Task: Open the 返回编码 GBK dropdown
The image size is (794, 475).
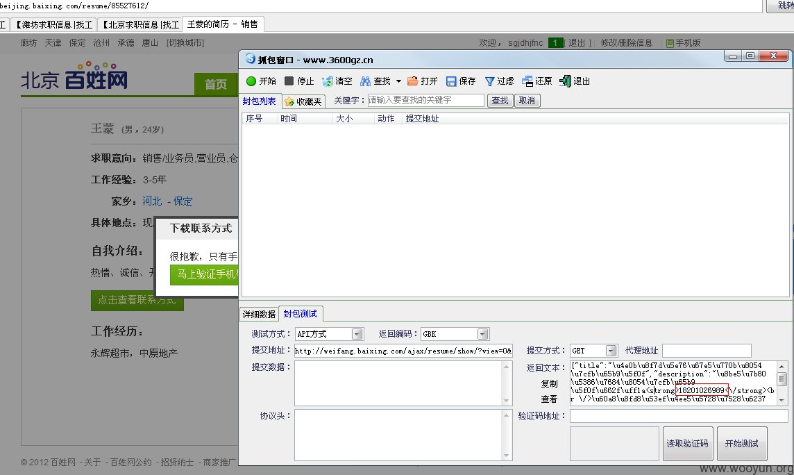Action: point(482,334)
